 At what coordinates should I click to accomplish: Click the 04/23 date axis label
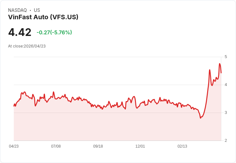coord(14,146)
